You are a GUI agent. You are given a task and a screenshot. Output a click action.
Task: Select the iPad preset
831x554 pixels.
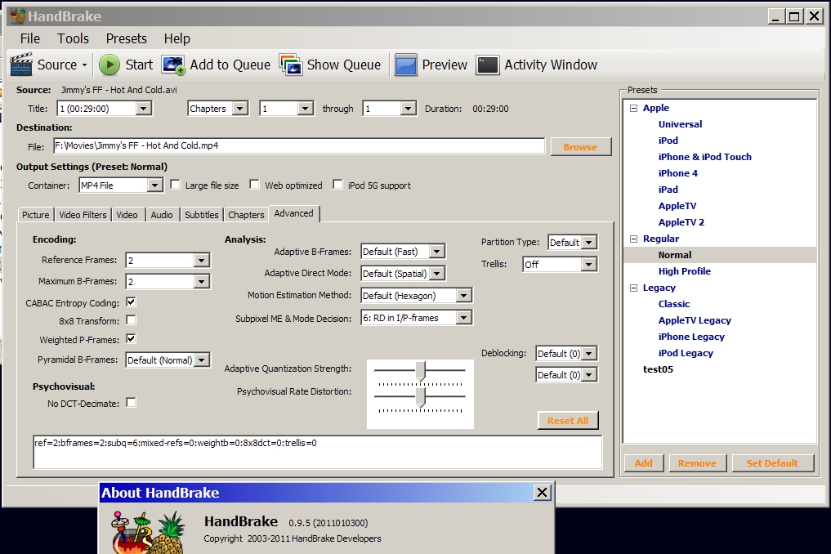coord(668,190)
